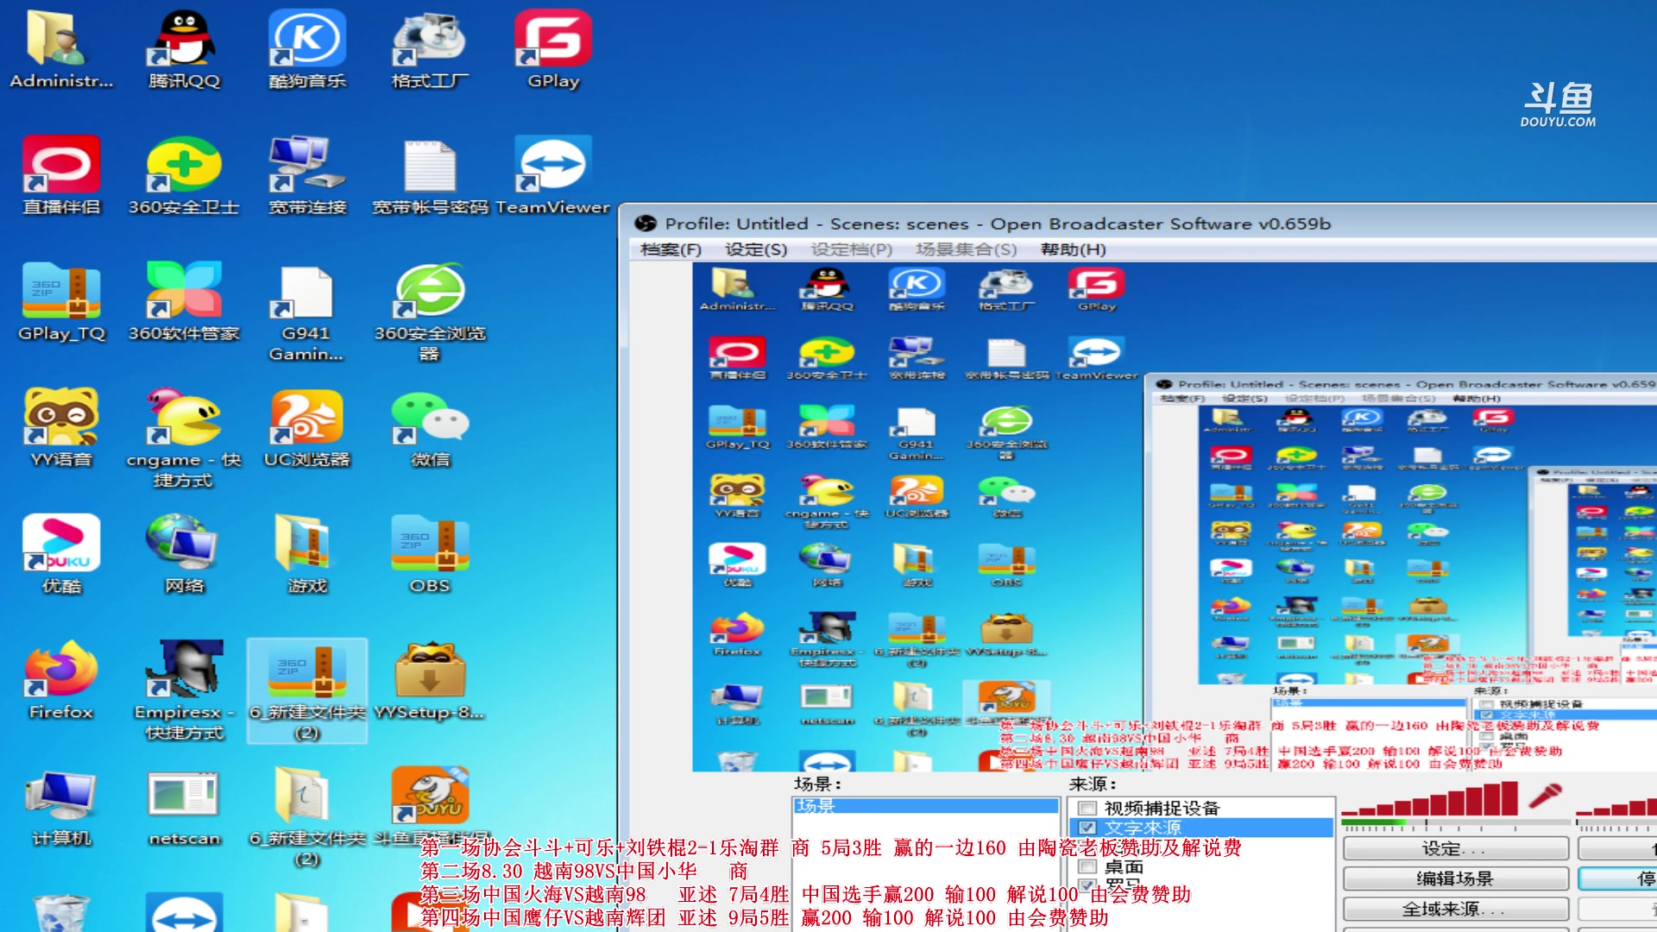The height and width of the screenshot is (932, 1657).
Task: Select the YYSetup installer package icon
Action: [x=430, y=680]
